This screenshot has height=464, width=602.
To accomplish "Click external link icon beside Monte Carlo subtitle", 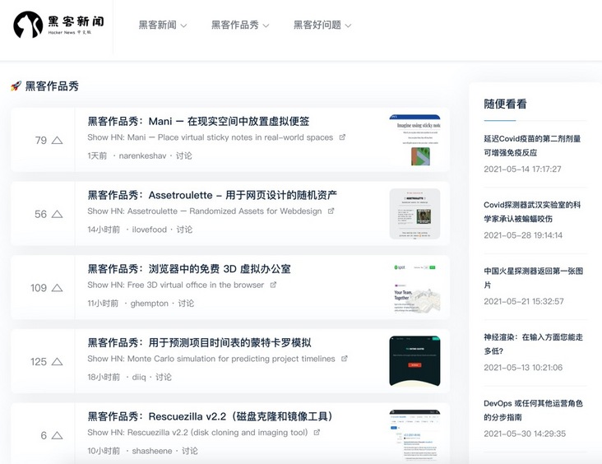I will click(345, 359).
